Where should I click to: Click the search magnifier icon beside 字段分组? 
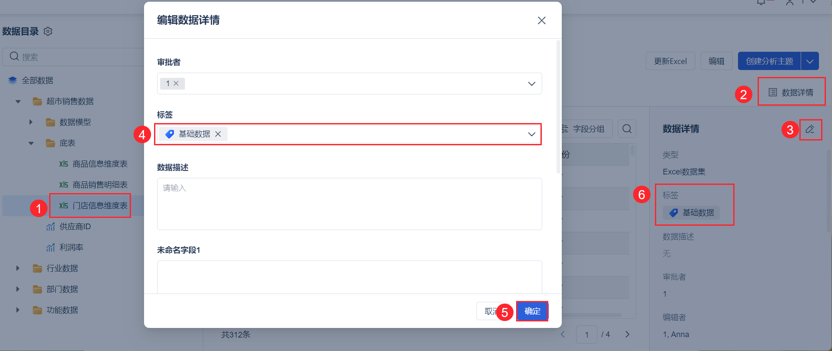pyautogui.click(x=627, y=129)
